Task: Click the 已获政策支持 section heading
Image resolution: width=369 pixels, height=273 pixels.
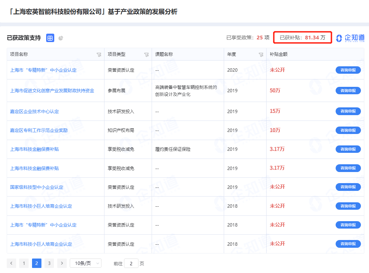Action: pyautogui.click(x=24, y=38)
